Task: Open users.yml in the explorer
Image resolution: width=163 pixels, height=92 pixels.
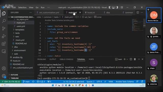Action: [x=21, y=26]
